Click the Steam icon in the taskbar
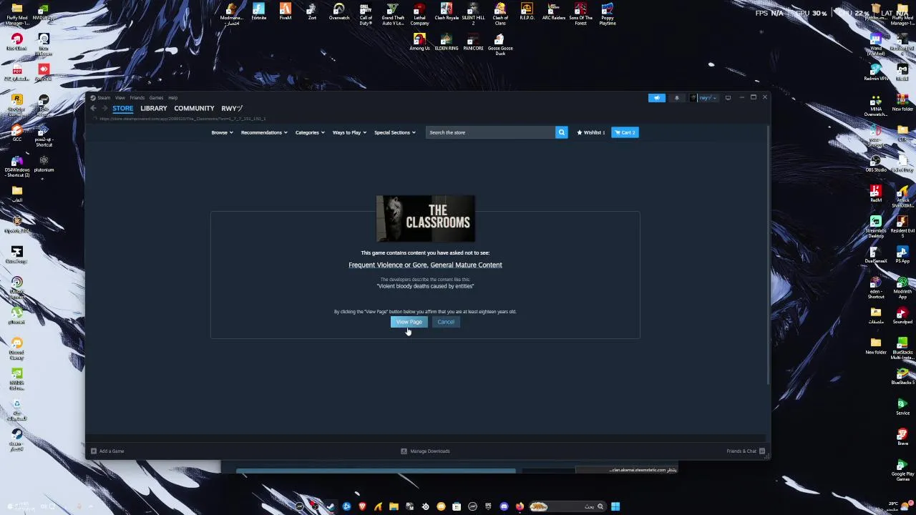Screen dimensions: 916x515 coord(331,506)
